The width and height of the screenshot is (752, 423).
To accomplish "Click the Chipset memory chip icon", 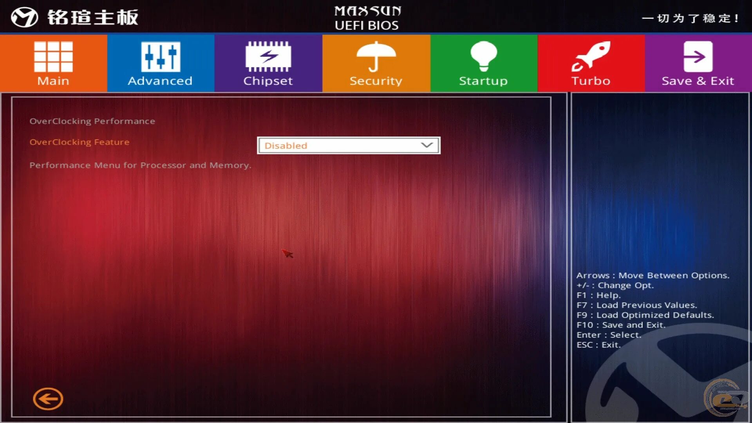I will [x=268, y=56].
